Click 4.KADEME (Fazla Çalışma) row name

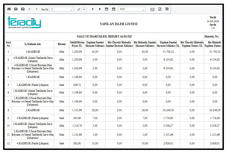33,143
